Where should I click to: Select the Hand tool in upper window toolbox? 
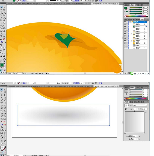click(x=1, y=61)
